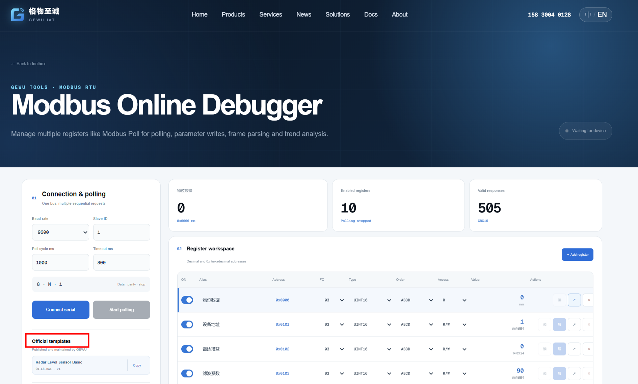Open trend arrow for register 0x0102
Screen dimensions: 638x384
coord(574,349)
